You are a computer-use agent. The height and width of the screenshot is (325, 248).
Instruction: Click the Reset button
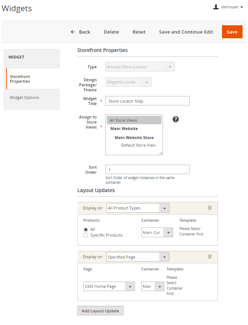click(139, 32)
